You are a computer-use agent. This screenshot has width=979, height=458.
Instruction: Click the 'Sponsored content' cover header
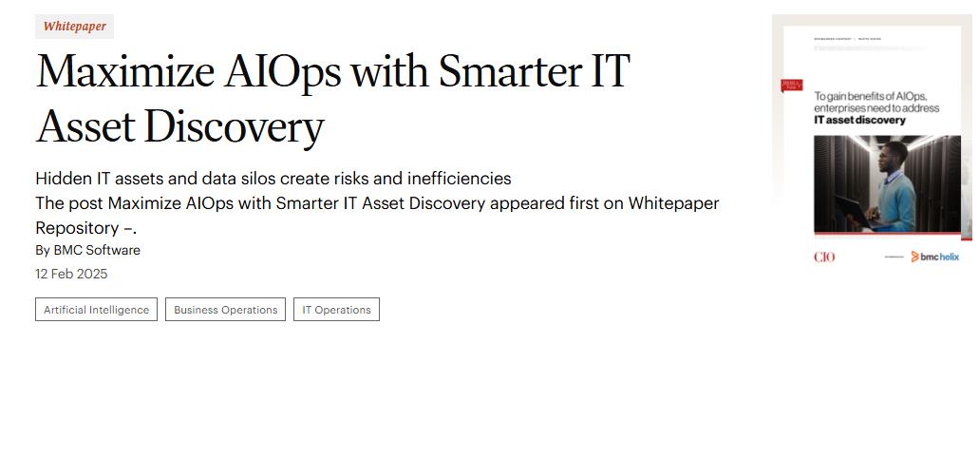[x=834, y=39]
